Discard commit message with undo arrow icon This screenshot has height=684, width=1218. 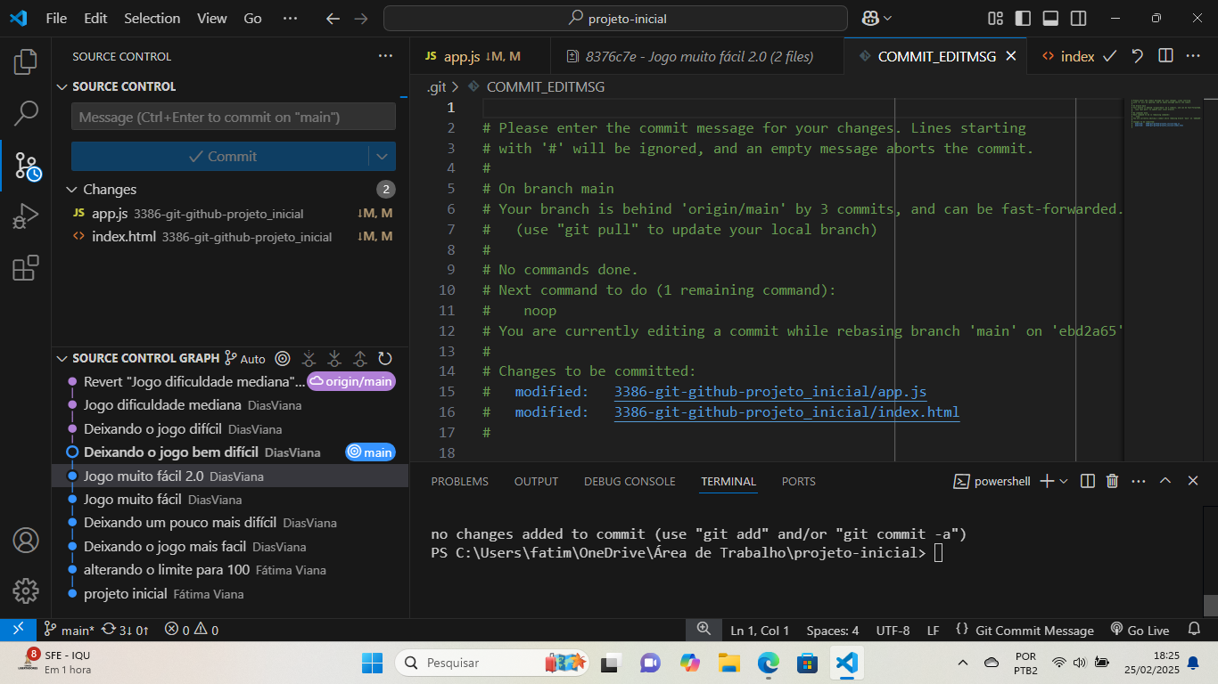(x=1138, y=56)
